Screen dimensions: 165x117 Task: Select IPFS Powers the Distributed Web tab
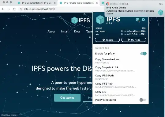pyautogui.click(x=78, y=3)
